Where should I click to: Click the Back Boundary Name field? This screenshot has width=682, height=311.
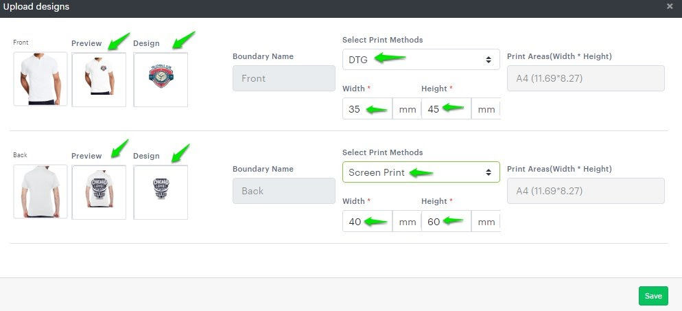tap(284, 191)
